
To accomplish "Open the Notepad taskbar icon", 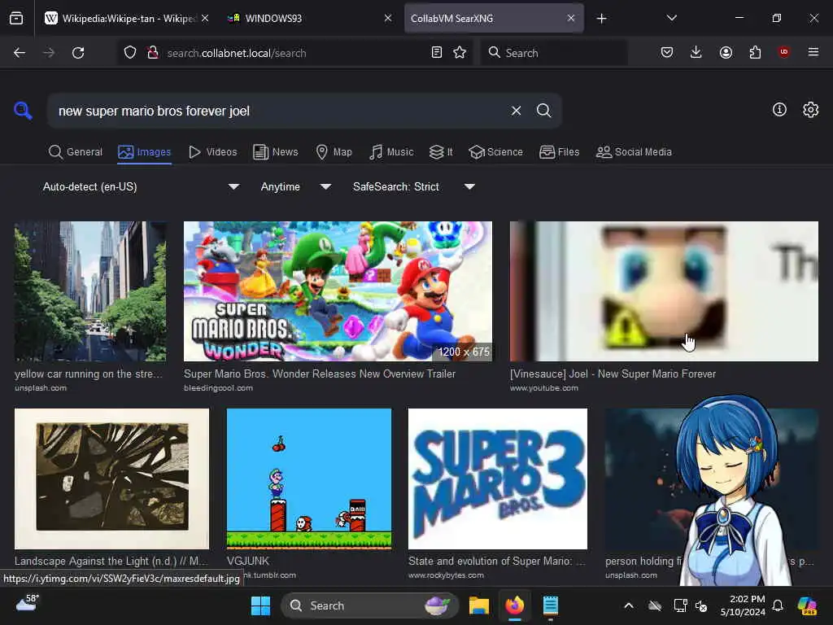I will coord(551,605).
